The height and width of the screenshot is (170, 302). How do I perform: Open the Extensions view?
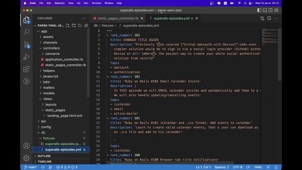click(x=26, y=69)
